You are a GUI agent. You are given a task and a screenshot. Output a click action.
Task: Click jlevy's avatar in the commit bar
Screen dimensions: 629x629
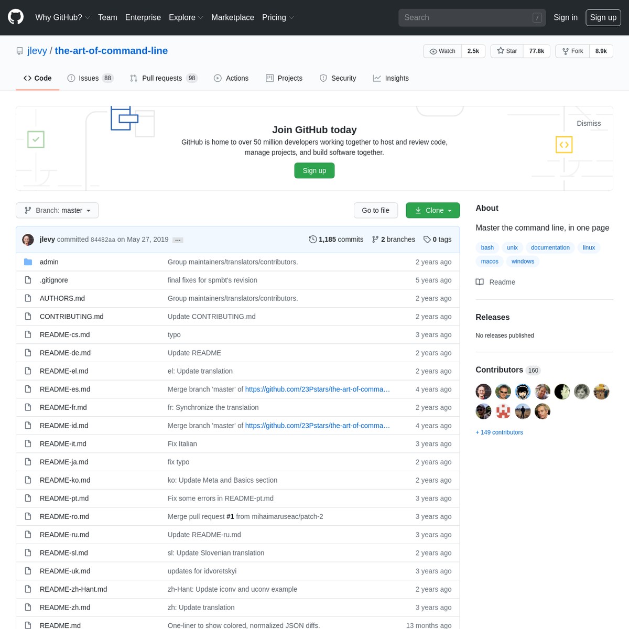(28, 240)
